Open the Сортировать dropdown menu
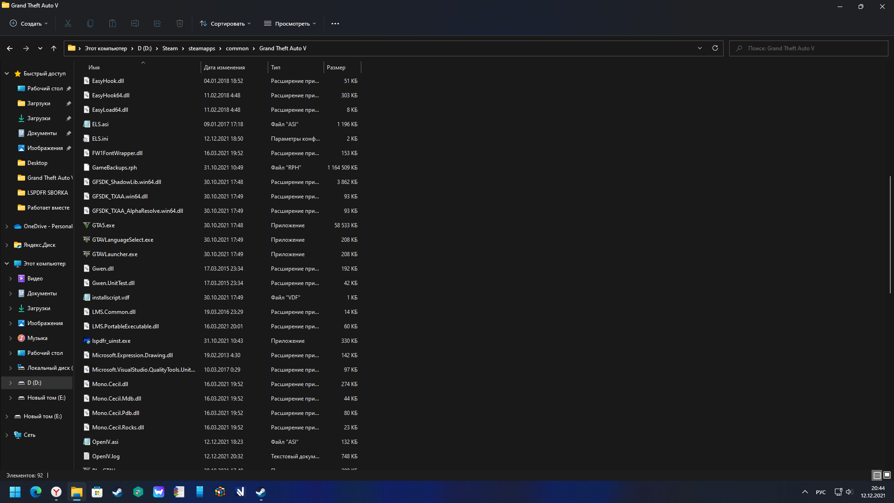This screenshot has width=894, height=503. [225, 23]
